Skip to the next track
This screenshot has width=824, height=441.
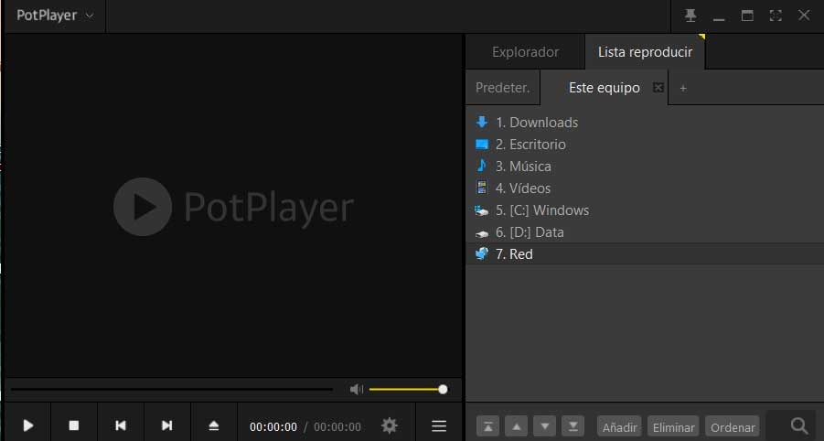166,425
